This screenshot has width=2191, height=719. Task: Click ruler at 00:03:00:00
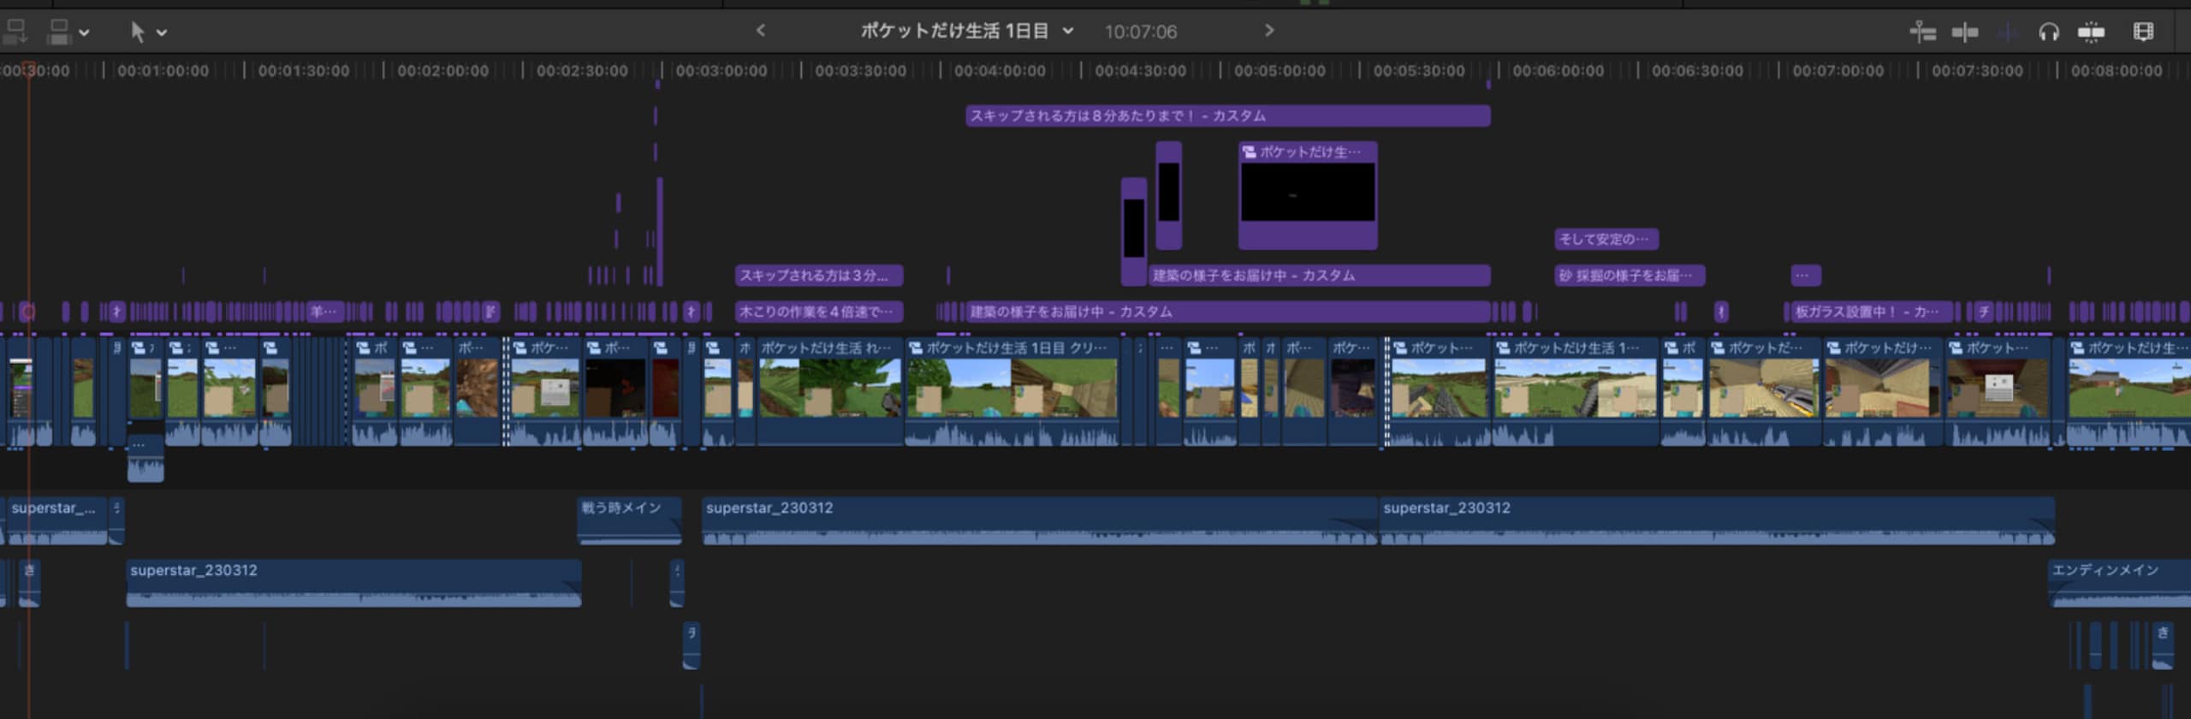point(721,71)
